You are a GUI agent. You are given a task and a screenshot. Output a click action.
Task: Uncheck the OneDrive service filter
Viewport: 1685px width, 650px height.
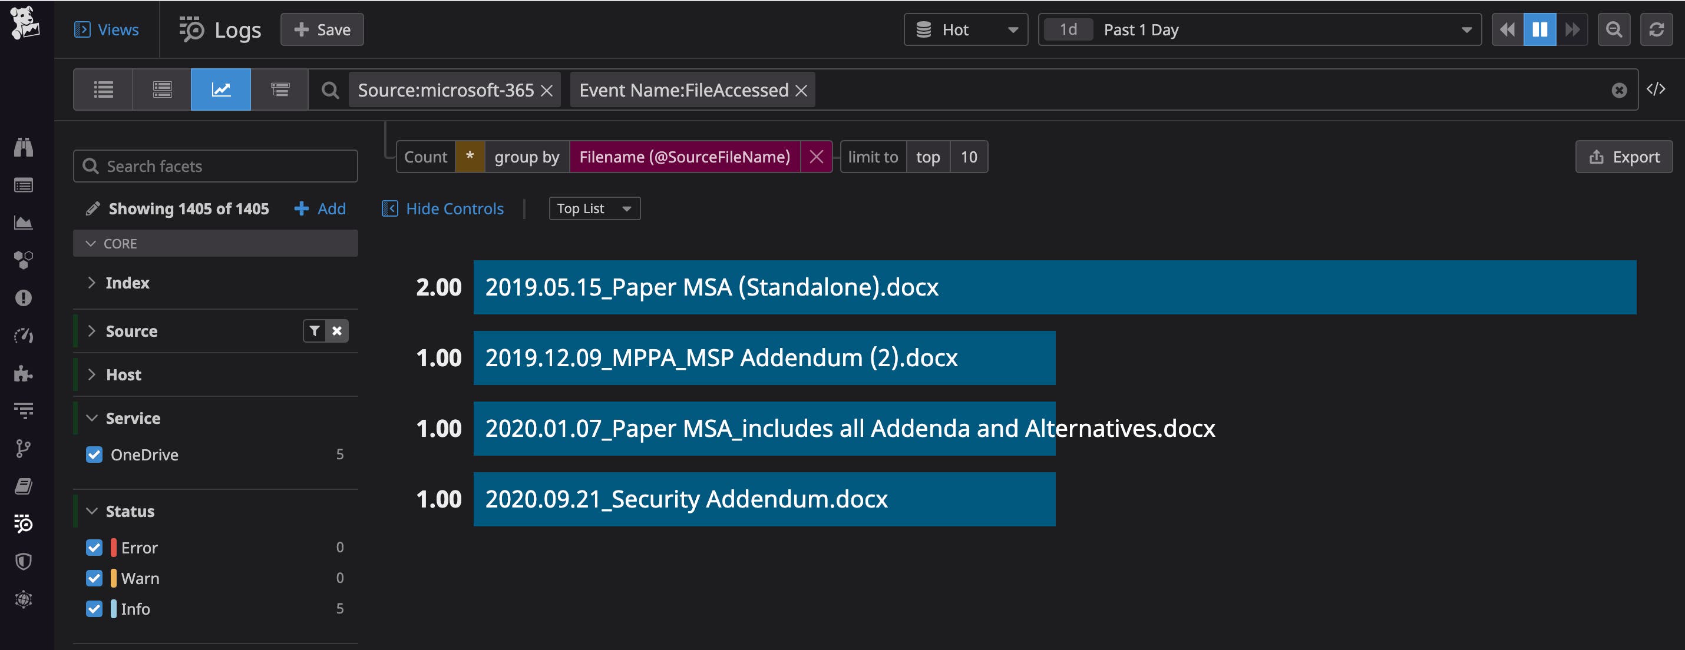(x=94, y=455)
